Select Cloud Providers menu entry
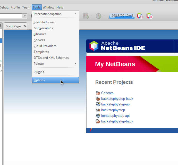Viewport: 178px width, 165px height. pos(55,46)
